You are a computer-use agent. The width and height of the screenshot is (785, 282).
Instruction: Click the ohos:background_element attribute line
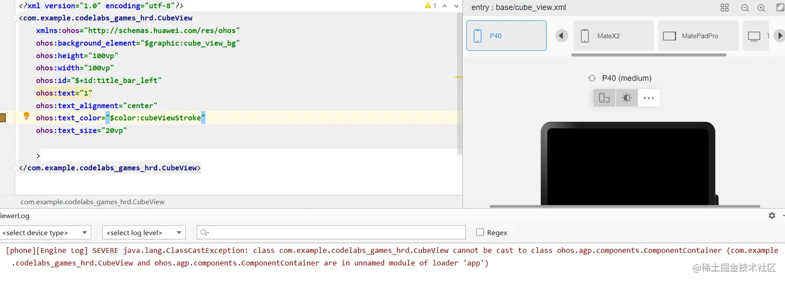[x=138, y=43]
